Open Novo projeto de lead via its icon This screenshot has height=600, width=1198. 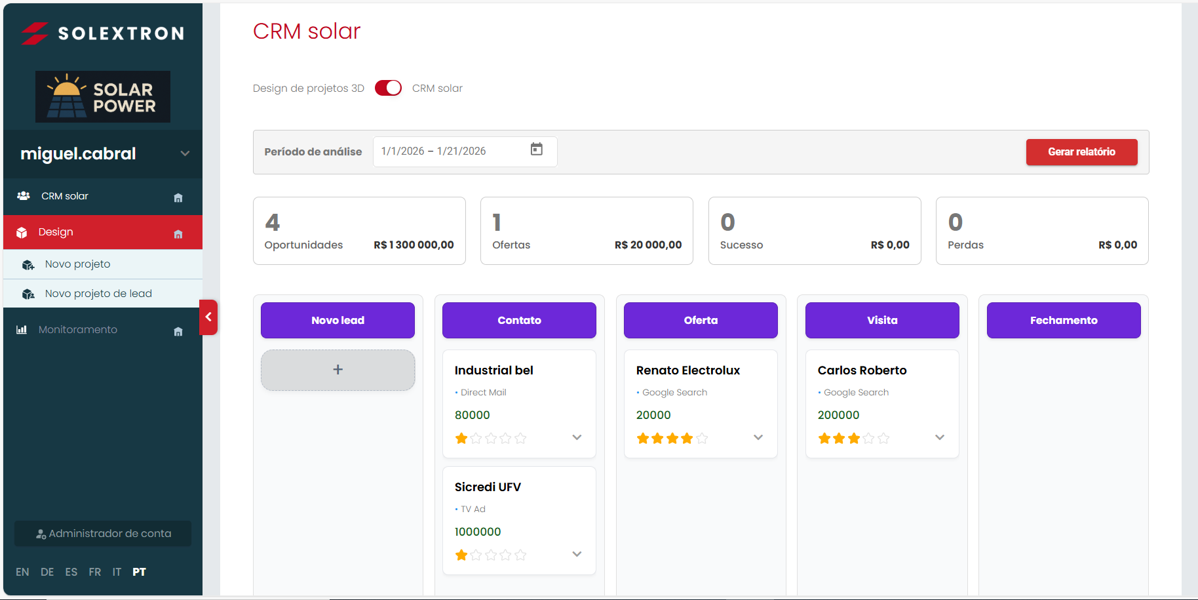28,294
